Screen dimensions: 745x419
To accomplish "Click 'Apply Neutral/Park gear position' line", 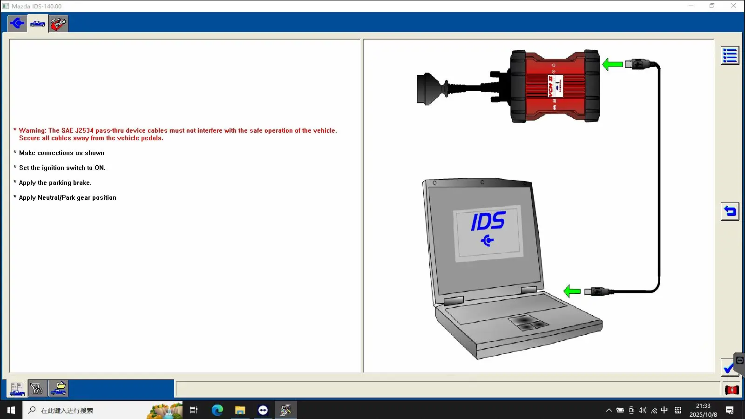I will pos(68,197).
